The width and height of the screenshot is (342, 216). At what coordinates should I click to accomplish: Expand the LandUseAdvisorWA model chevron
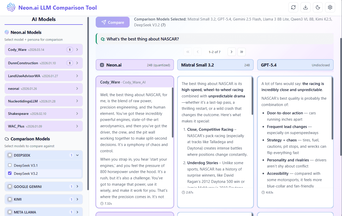[x=77, y=76]
